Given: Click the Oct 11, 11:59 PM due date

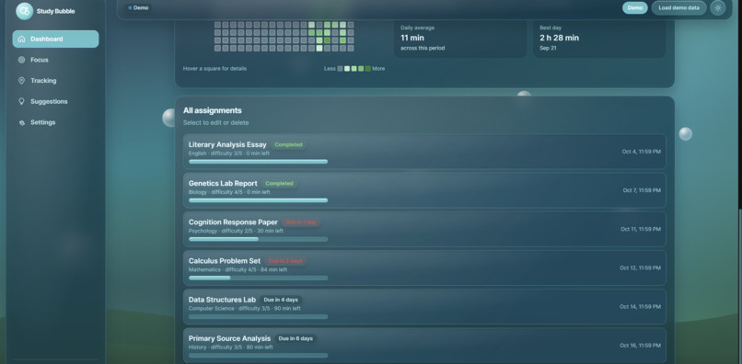Looking at the screenshot, I should [641, 229].
